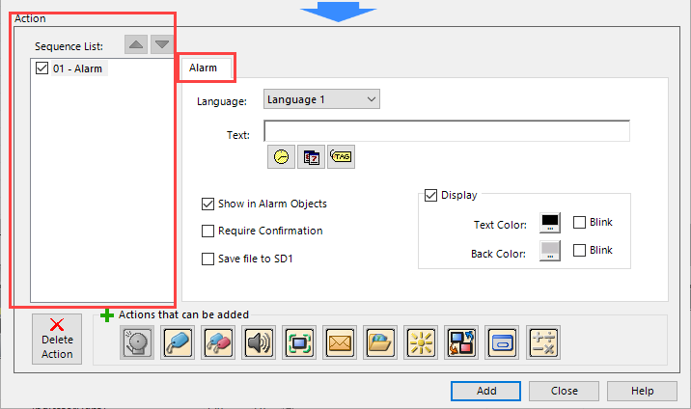Add the Backlight sun action
The width and height of the screenshot is (691, 409).
tap(421, 342)
